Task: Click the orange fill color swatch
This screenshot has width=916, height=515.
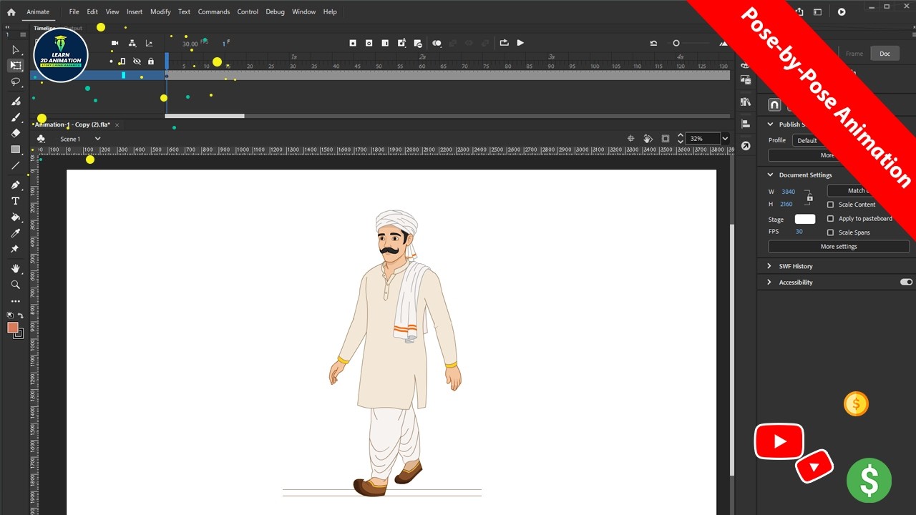Action: 13,328
